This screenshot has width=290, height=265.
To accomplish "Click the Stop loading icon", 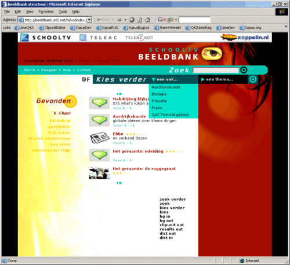I will click(x=132, y=20).
